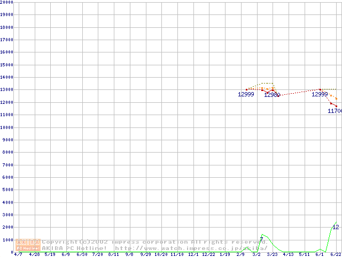Click the 13000 value on y-axis
The image size is (342, 257).
point(6,77)
